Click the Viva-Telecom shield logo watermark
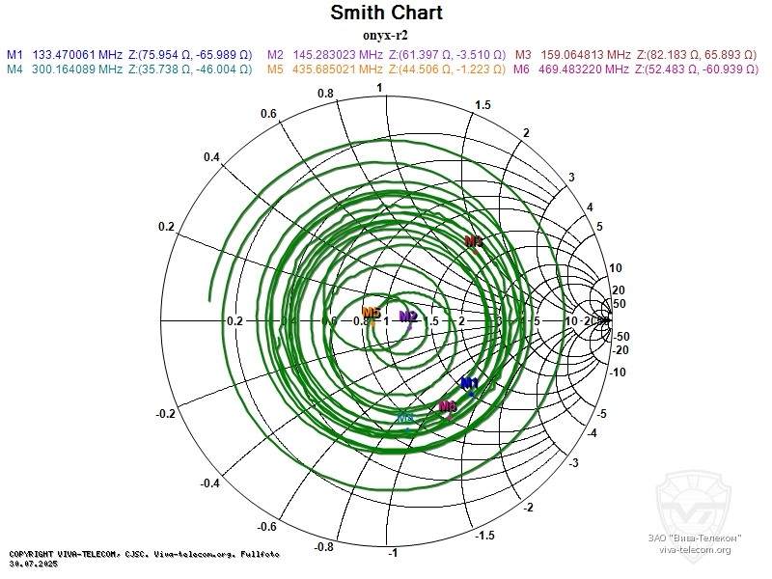The image size is (772, 579). point(695,499)
